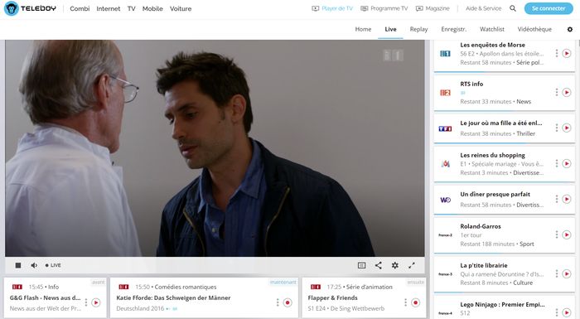
Task: Click the M6 channel logo
Action: 445,163
